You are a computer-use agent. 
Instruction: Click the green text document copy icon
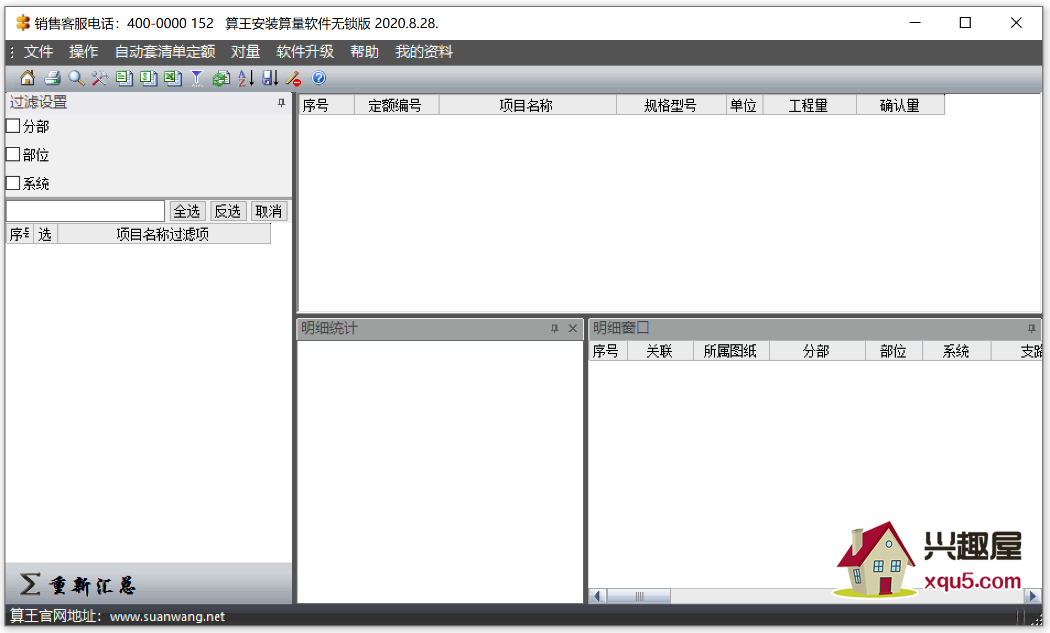coord(124,78)
